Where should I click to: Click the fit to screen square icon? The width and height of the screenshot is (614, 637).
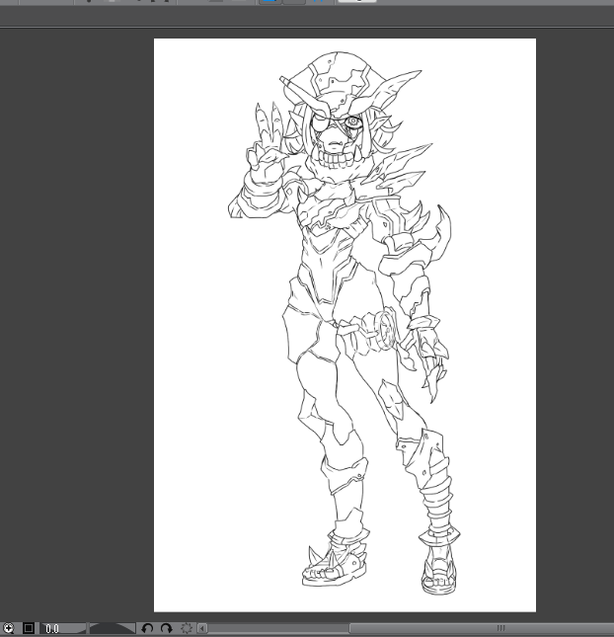[29, 628]
